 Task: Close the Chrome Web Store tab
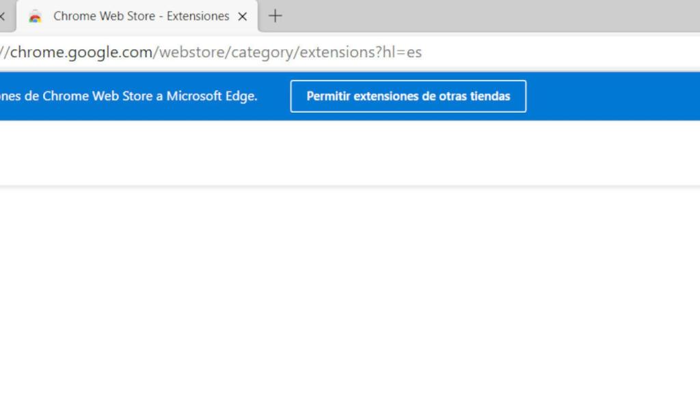coord(243,16)
